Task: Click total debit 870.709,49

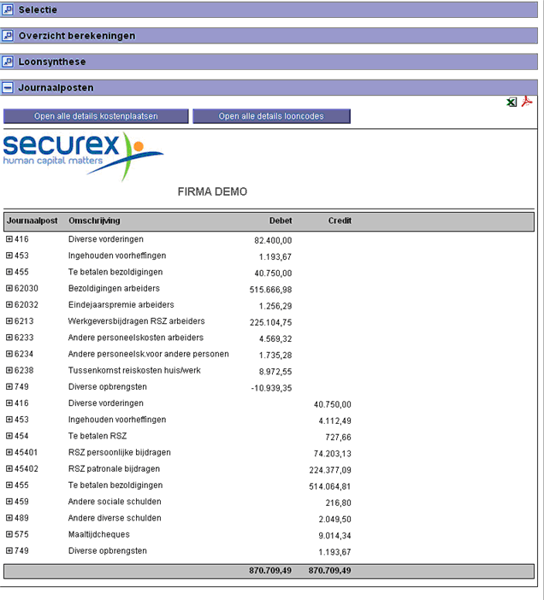Action: click(x=270, y=571)
